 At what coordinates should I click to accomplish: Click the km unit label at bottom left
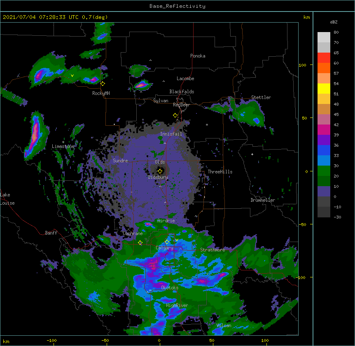tap(6, 341)
